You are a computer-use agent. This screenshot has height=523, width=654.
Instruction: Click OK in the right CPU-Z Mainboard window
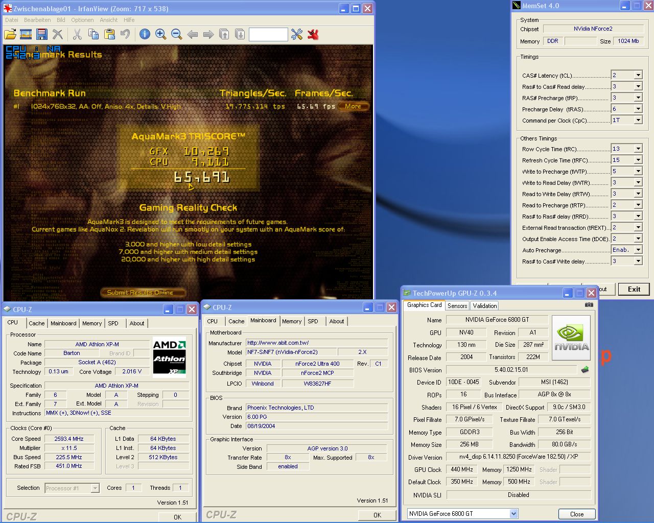click(377, 515)
